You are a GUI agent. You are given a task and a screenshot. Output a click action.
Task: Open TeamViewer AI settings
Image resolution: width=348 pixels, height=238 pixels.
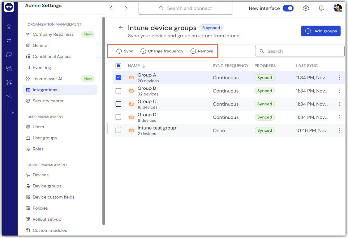(60, 79)
